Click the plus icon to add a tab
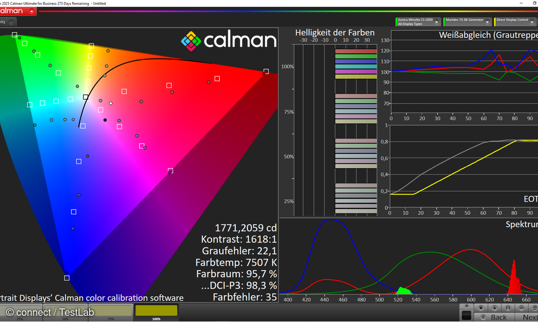The height and width of the screenshot is (322, 538). (11, 21)
